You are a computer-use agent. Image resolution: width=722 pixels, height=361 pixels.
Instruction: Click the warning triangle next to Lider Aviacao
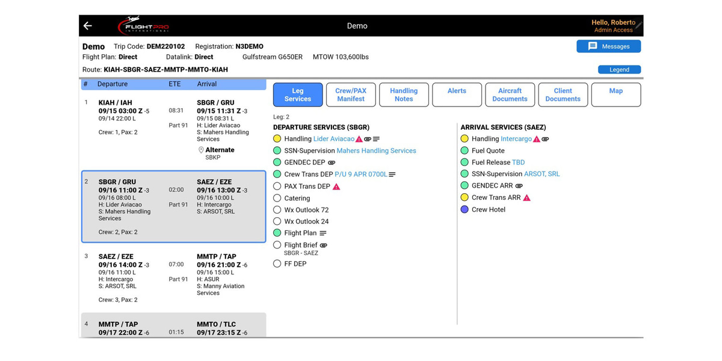358,138
